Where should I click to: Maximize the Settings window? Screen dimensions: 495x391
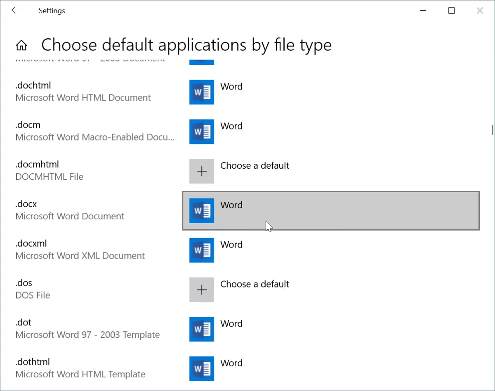click(x=451, y=11)
